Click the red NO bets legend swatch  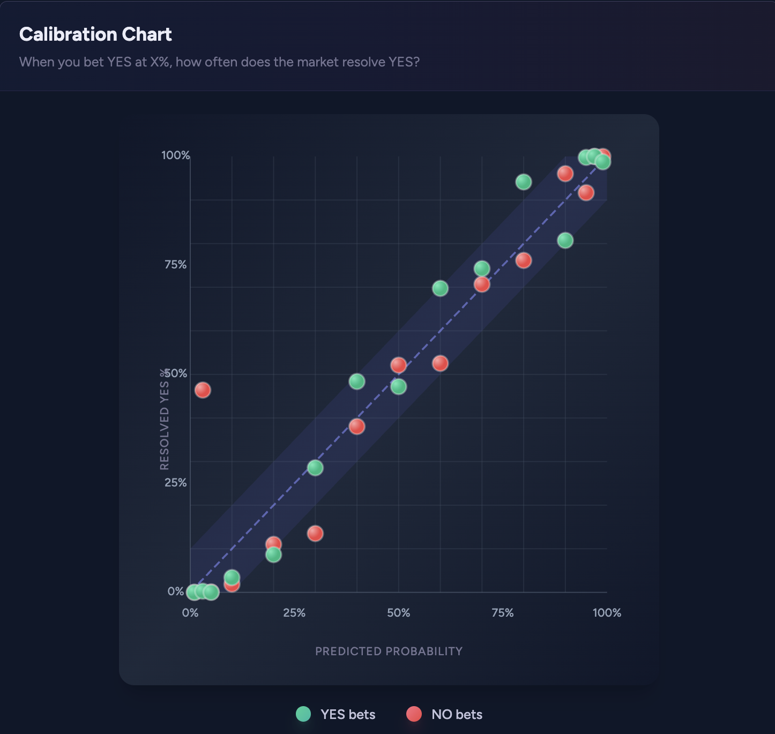point(414,714)
